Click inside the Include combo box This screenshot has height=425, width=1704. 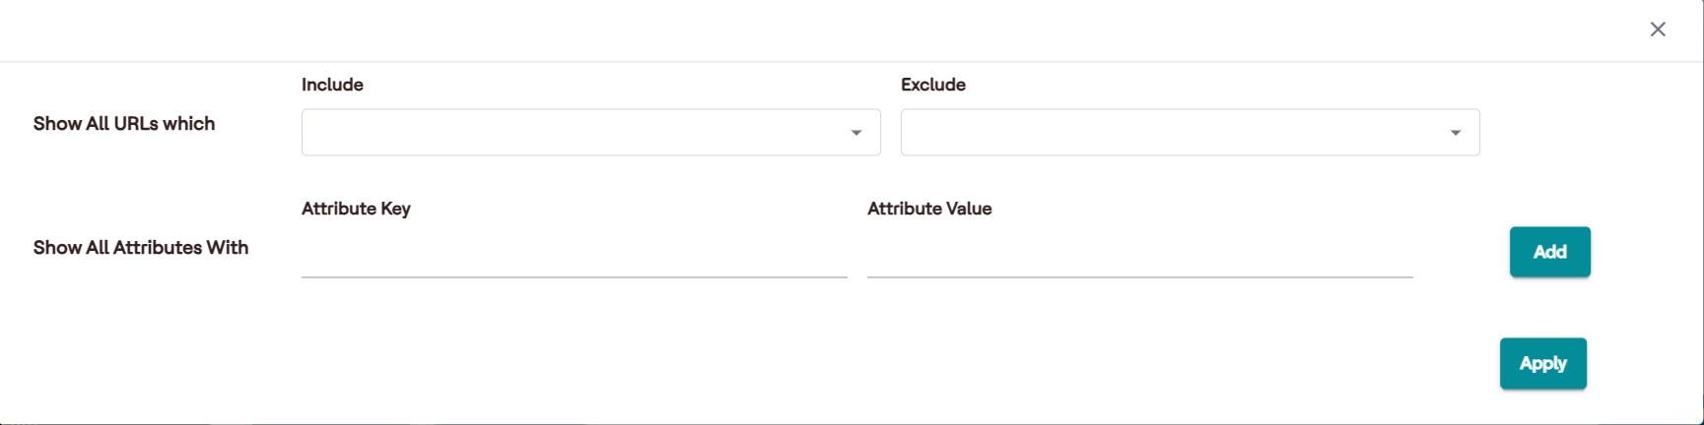(572, 133)
